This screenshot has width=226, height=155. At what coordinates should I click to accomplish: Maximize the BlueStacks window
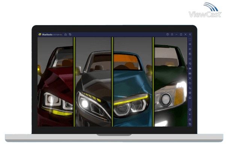click(181, 34)
